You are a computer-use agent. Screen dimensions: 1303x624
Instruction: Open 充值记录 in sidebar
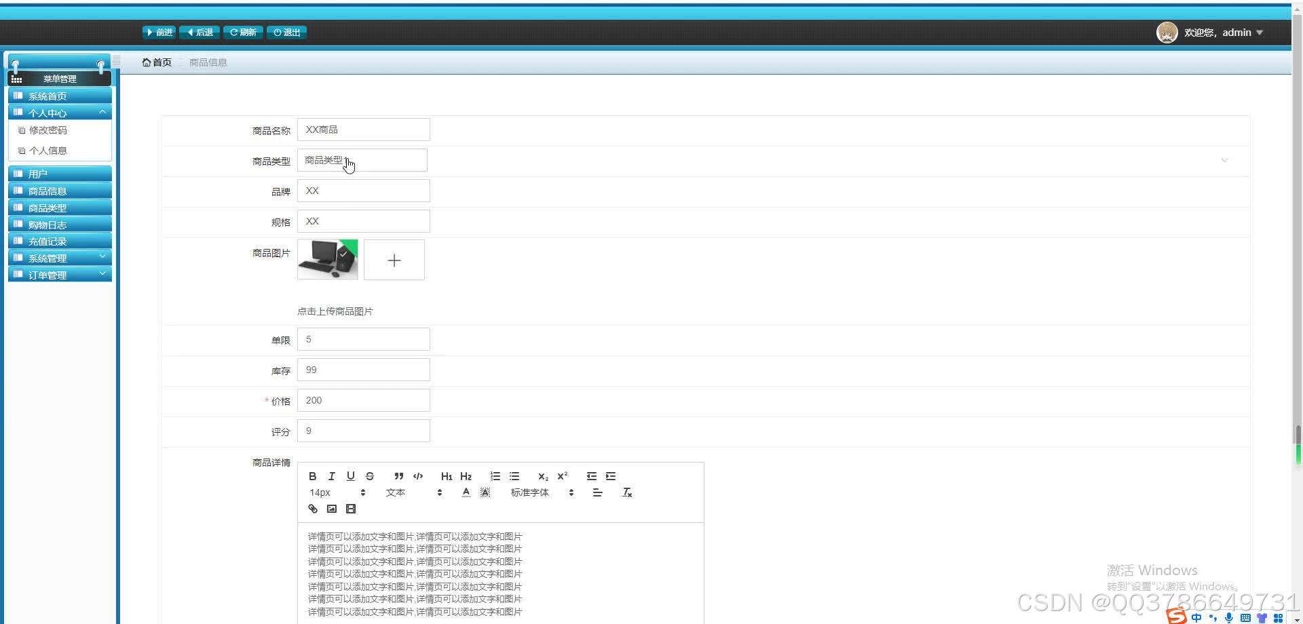click(60, 241)
